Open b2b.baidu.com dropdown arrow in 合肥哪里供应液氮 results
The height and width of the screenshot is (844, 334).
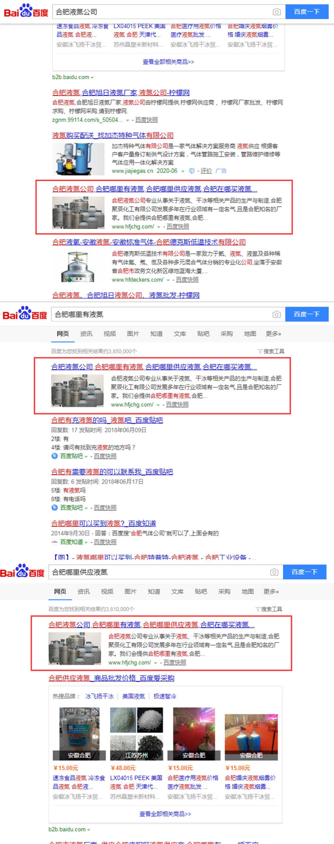(x=88, y=830)
